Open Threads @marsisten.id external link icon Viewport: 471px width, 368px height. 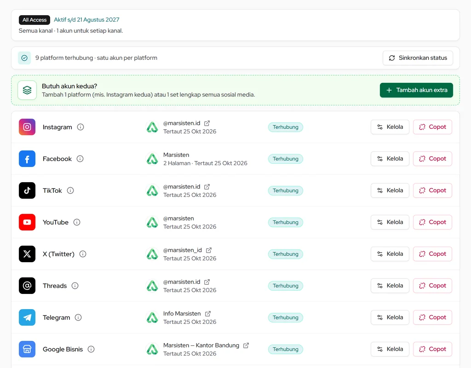click(x=207, y=282)
